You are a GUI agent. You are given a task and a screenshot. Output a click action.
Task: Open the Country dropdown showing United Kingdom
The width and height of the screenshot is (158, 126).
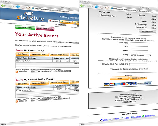pos(141,55)
